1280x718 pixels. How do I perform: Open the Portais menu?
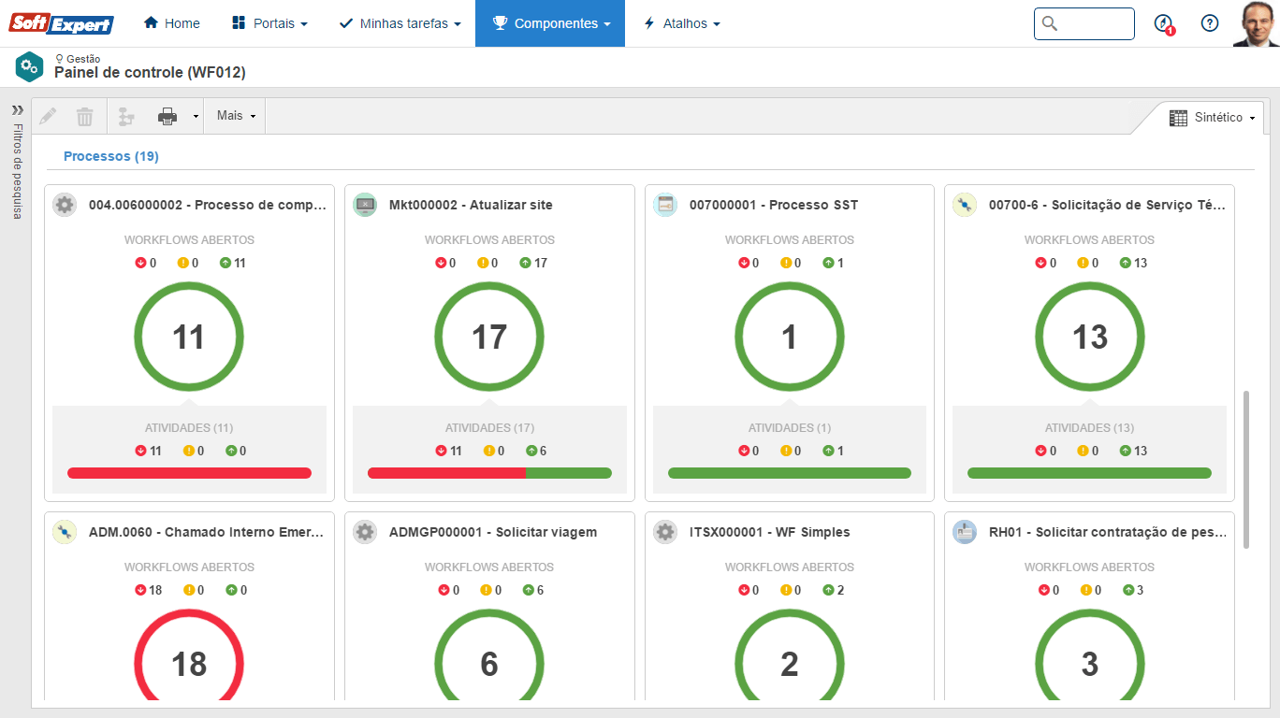269,23
